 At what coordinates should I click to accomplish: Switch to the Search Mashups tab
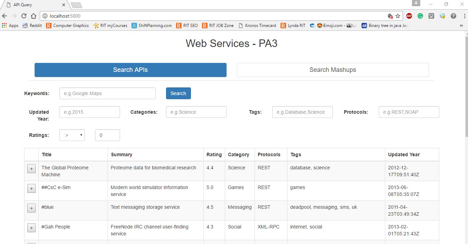tap(333, 70)
